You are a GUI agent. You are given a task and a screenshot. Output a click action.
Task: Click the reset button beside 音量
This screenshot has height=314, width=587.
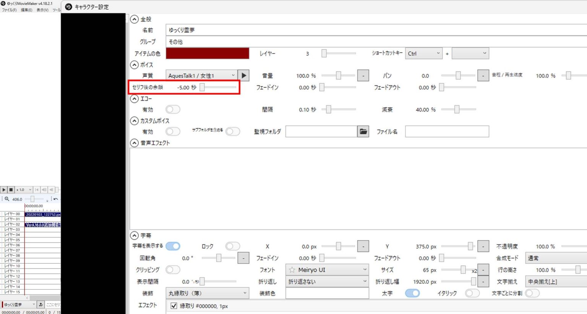coord(362,75)
